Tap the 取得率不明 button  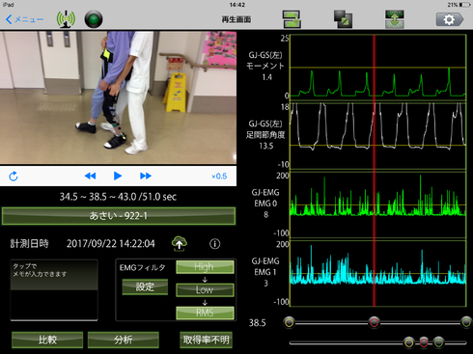point(206,340)
